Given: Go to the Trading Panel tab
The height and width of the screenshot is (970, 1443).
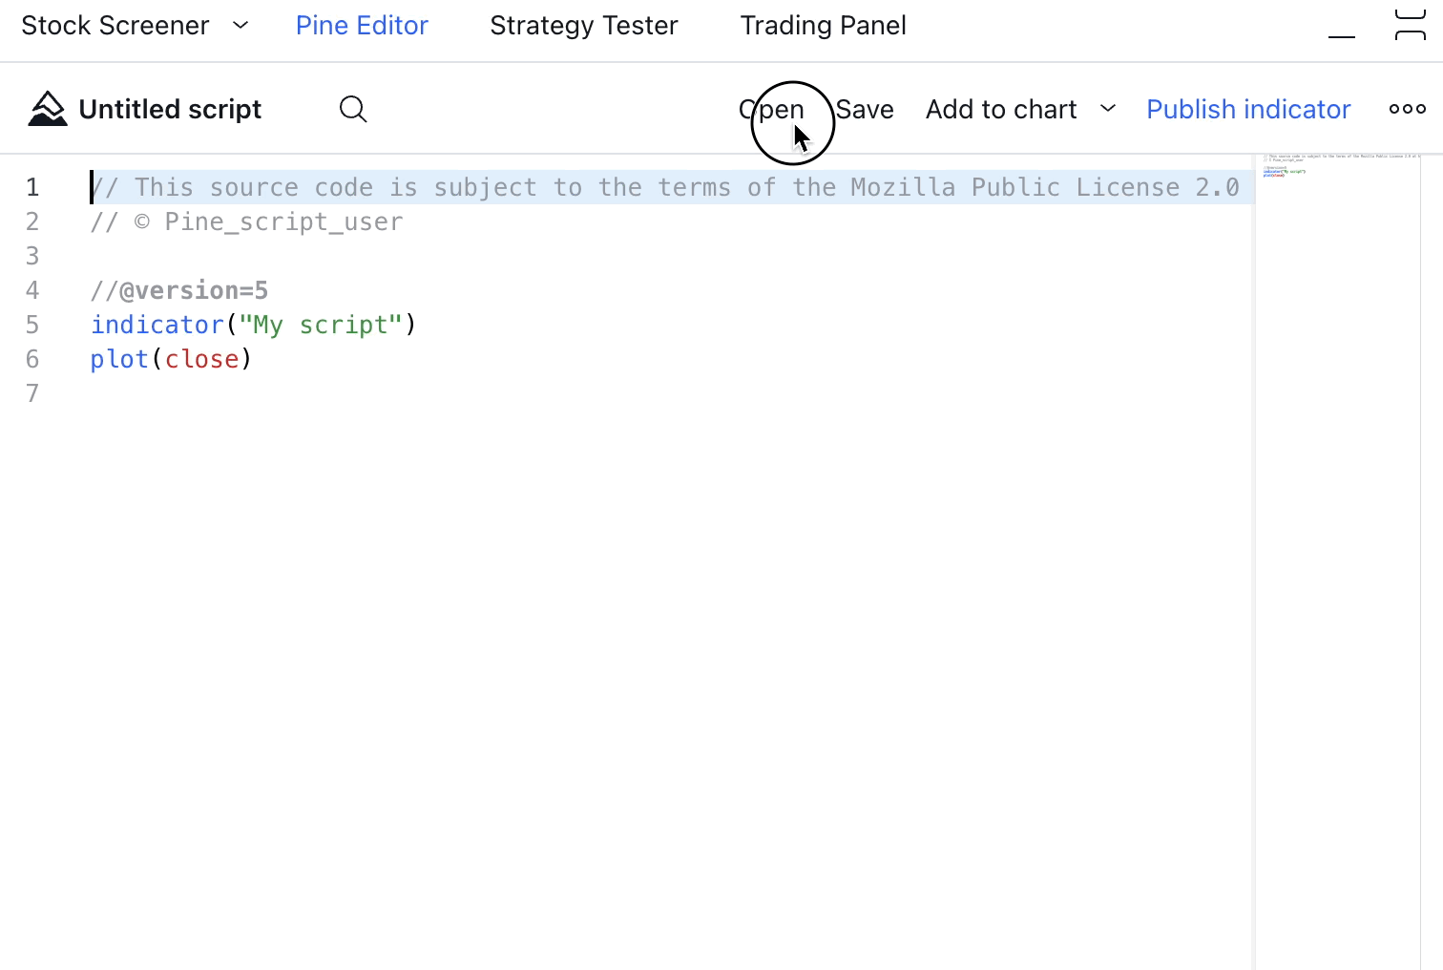Looking at the screenshot, I should click(x=823, y=26).
